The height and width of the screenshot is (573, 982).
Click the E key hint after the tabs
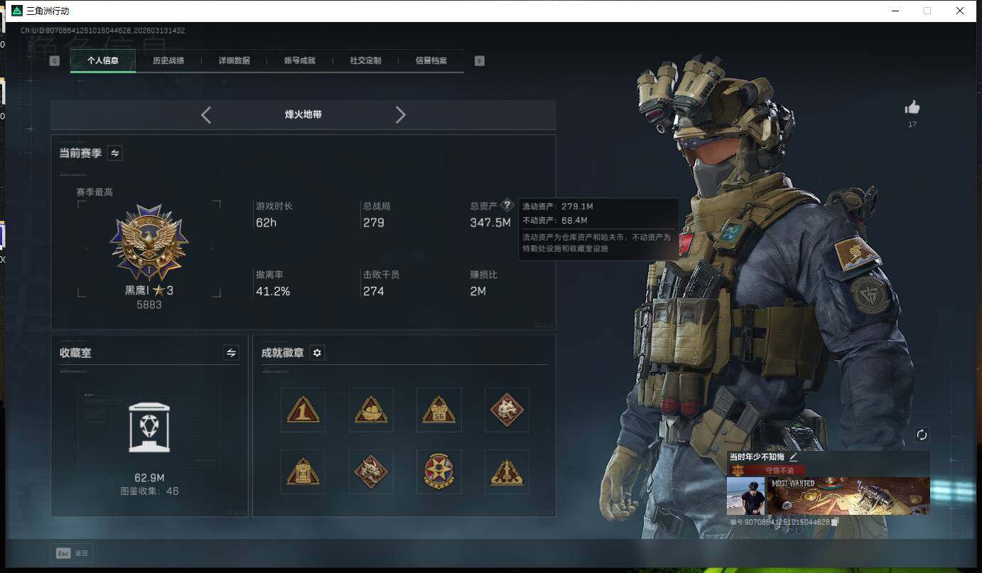pyautogui.click(x=480, y=61)
